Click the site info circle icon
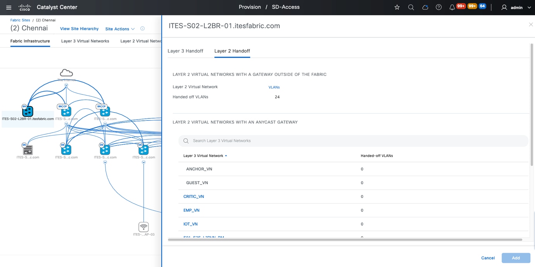Image resolution: width=535 pixels, height=267 pixels. (142, 29)
